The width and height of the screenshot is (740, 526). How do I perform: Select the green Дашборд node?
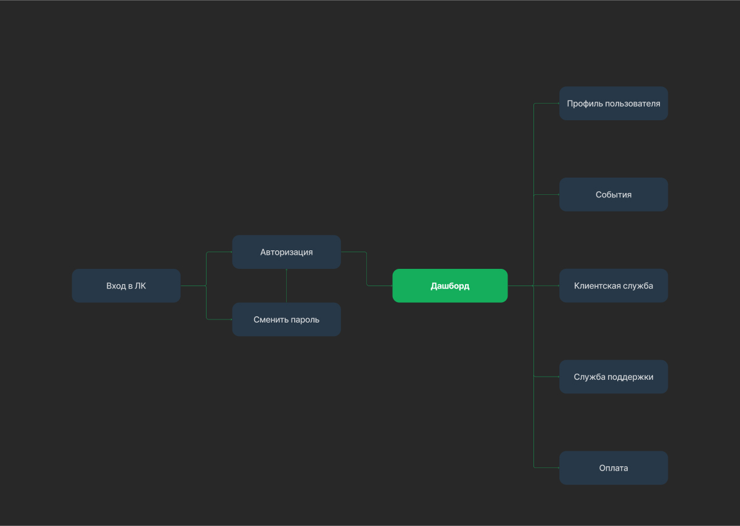click(450, 286)
